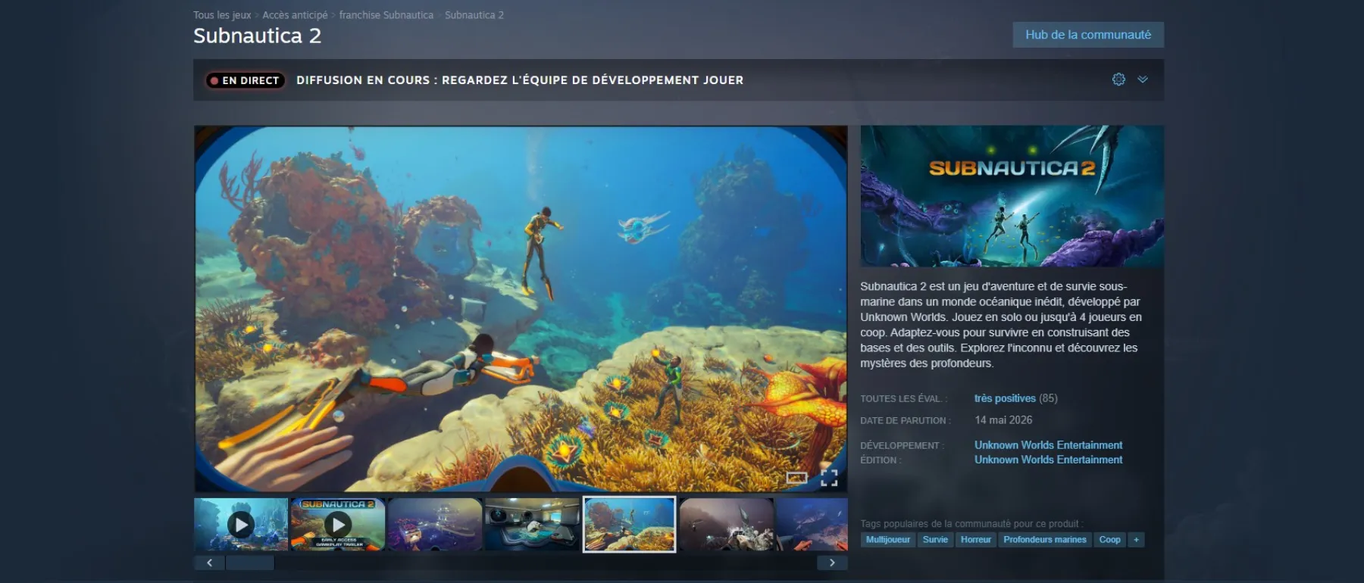Click the thumbnail strip scrollbar handle
This screenshot has width=1364, height=583.
250,563
